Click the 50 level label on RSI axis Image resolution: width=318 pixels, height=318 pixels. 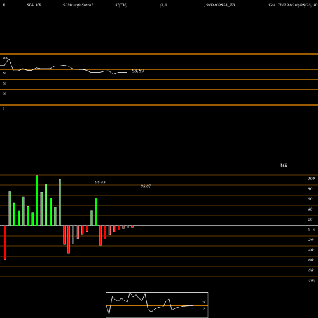coord(4,83)
